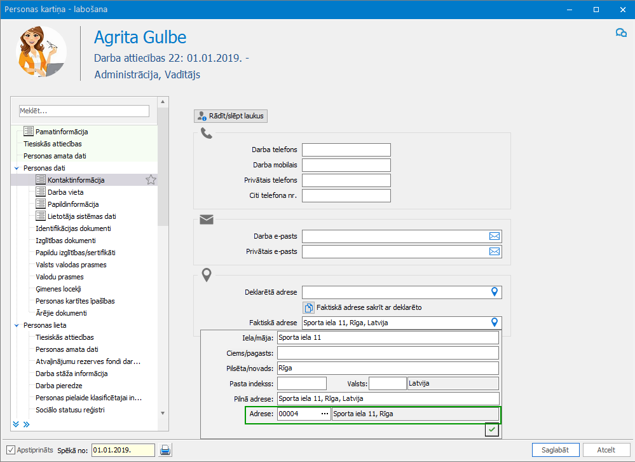The height and width of the screenshot is (462, 635).
Task: Click the envelope icon in Darba e-pasts
Action: click(x=495, y=236)
